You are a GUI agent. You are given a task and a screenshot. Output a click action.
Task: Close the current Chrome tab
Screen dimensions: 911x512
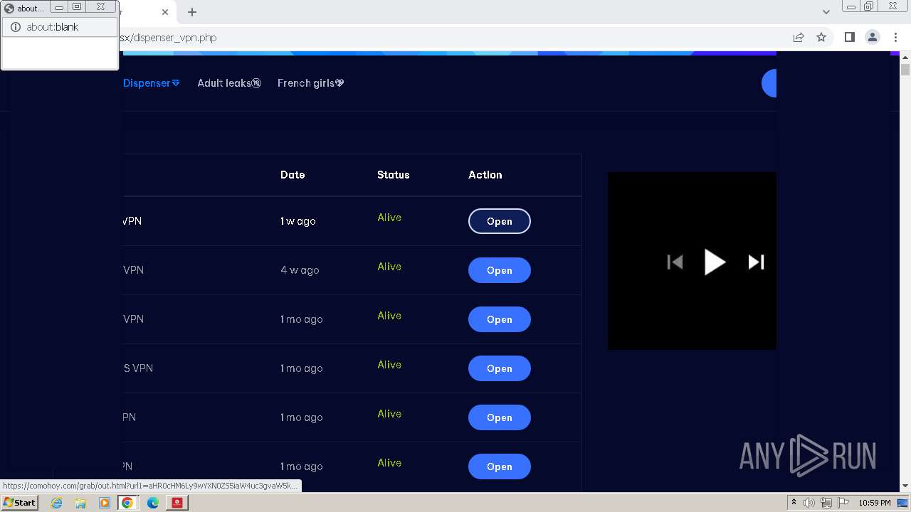(166, 12)
